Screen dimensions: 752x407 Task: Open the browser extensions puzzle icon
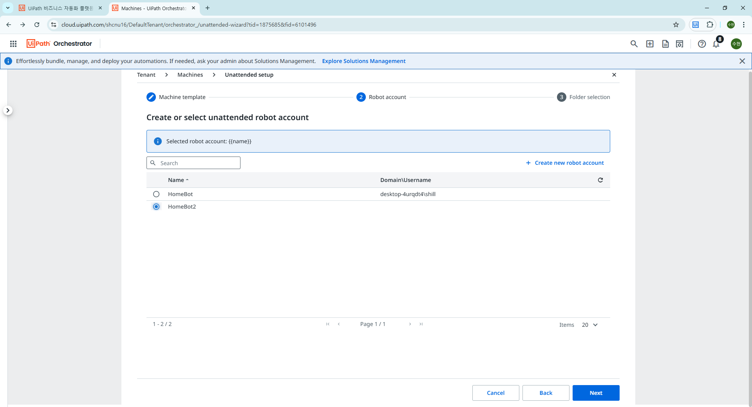pos(710,25)
